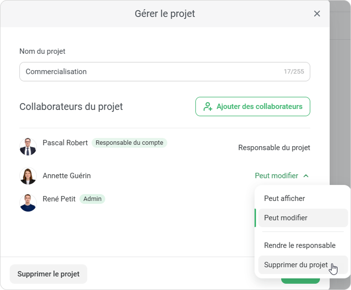
Task: Click the Supprimer le projet button
Action: [x=48, y=274]
